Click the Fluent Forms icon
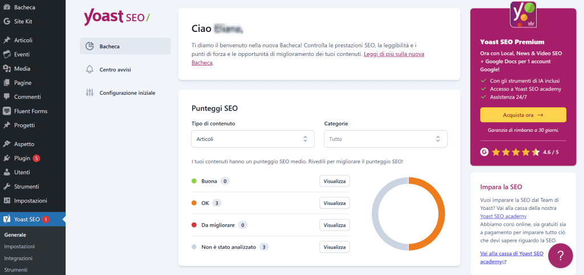This screenshot has width=584, height=275. 6,111
